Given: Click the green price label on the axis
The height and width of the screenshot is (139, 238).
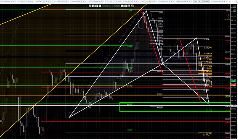Looking at the screenshot, I should click(233, 81).
